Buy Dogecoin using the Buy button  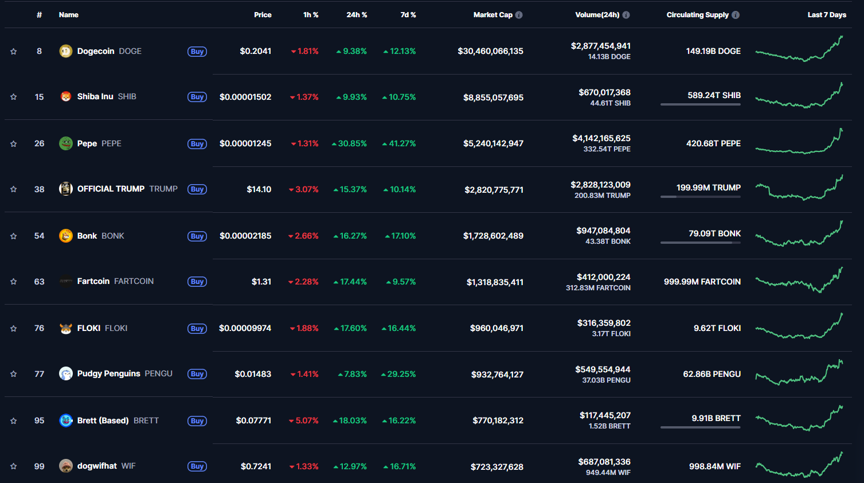(x=197, y=52)
